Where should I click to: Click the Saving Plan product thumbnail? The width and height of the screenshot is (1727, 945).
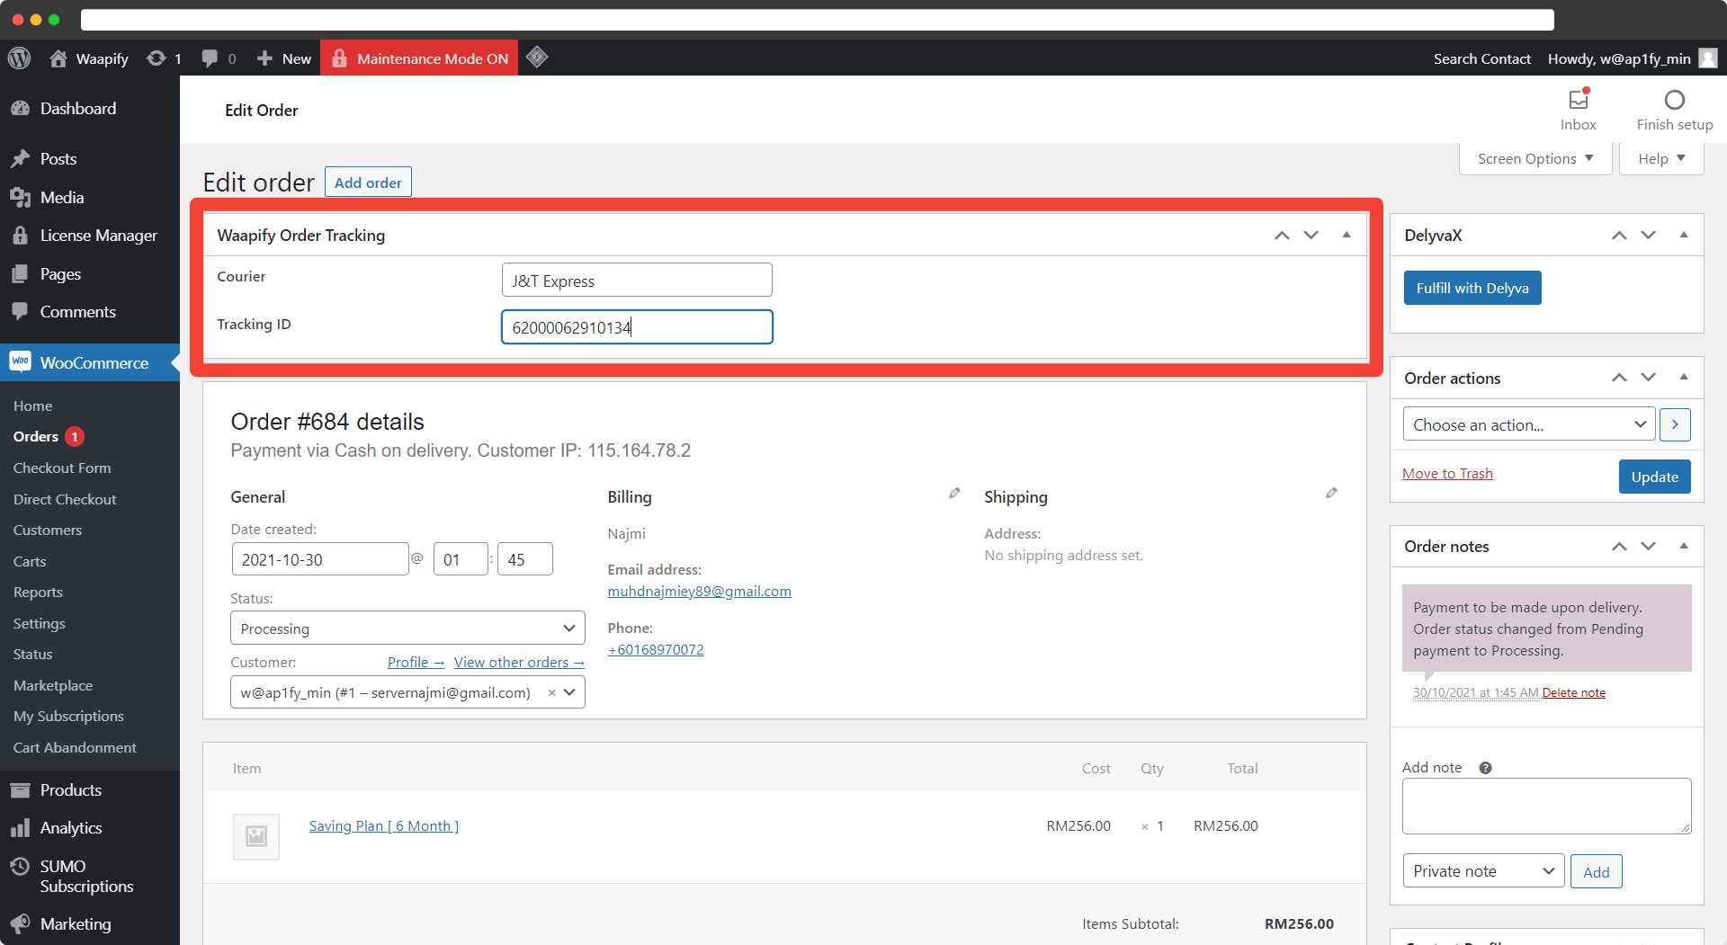256,836
